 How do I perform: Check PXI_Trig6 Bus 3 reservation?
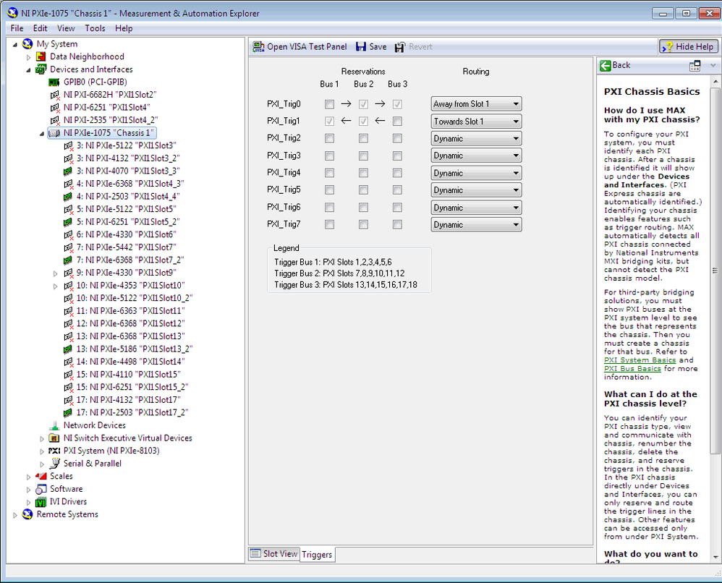[x=397, y=208]
